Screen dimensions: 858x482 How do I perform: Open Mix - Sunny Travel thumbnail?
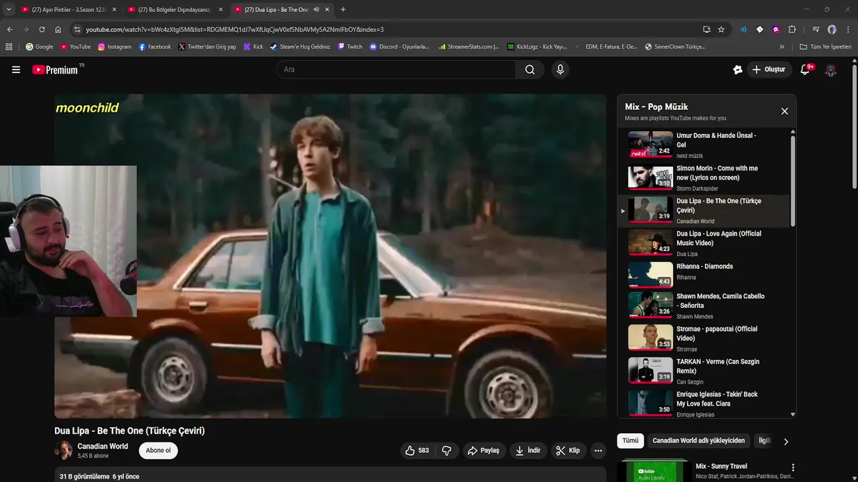tap(653, 471)
